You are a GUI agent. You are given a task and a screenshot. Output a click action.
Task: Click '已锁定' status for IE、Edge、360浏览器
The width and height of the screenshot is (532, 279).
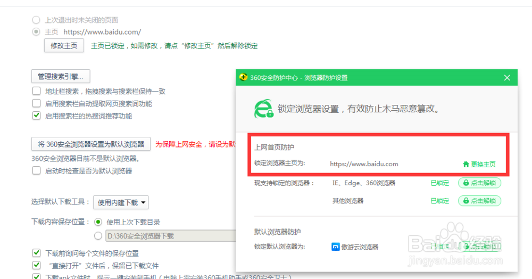click(x=440, y=183)
